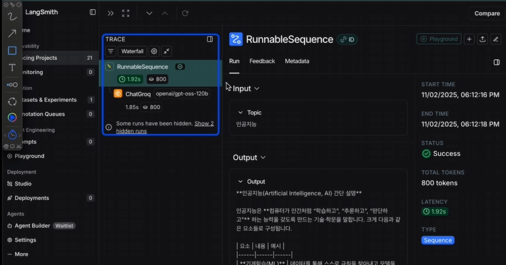
Task: Open the line thickness selector in drawing toolbar
Action: point(12,85)
